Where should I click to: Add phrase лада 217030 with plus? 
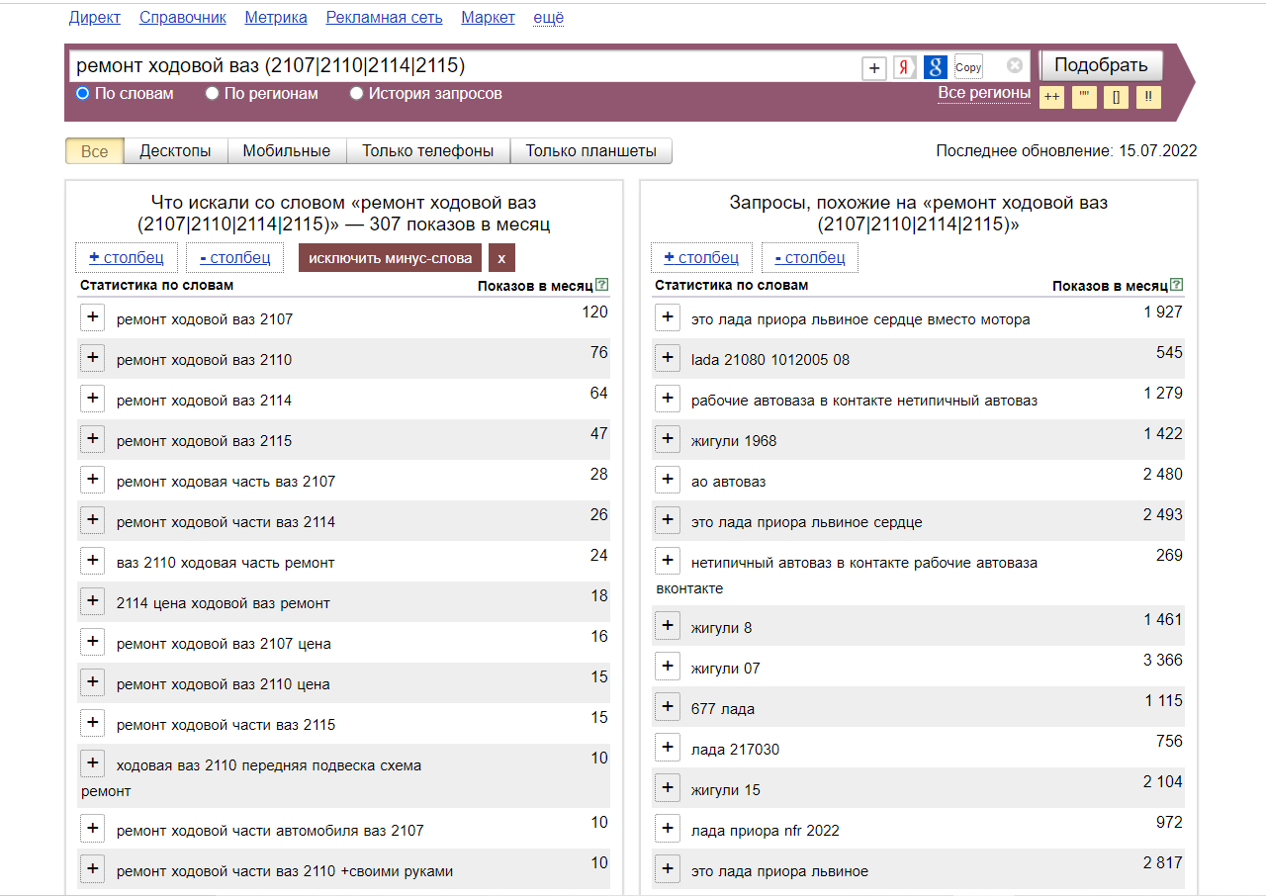click(668, 747)
